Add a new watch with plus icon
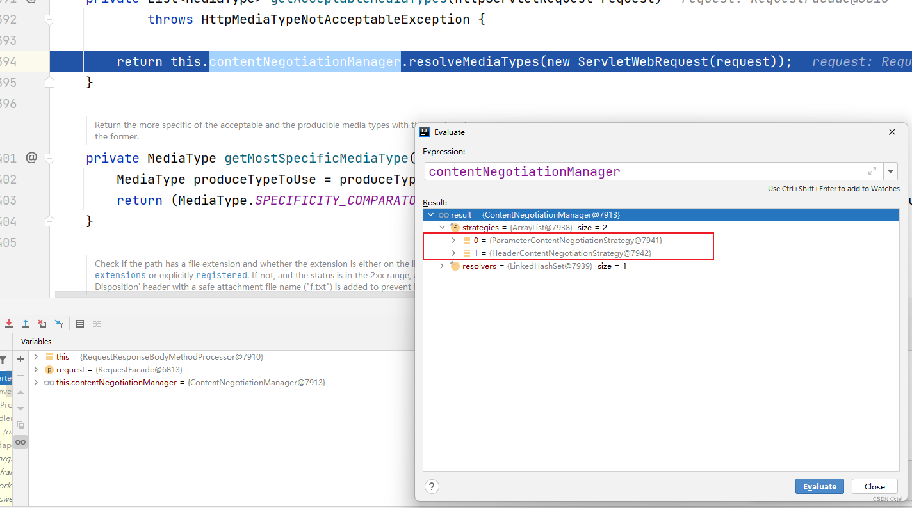Screen dimensions: 912x508 tap(20, 359)
